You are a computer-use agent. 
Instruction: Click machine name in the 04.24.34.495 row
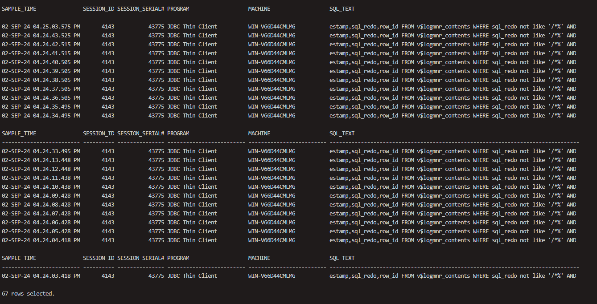click(x=272, y=116)
